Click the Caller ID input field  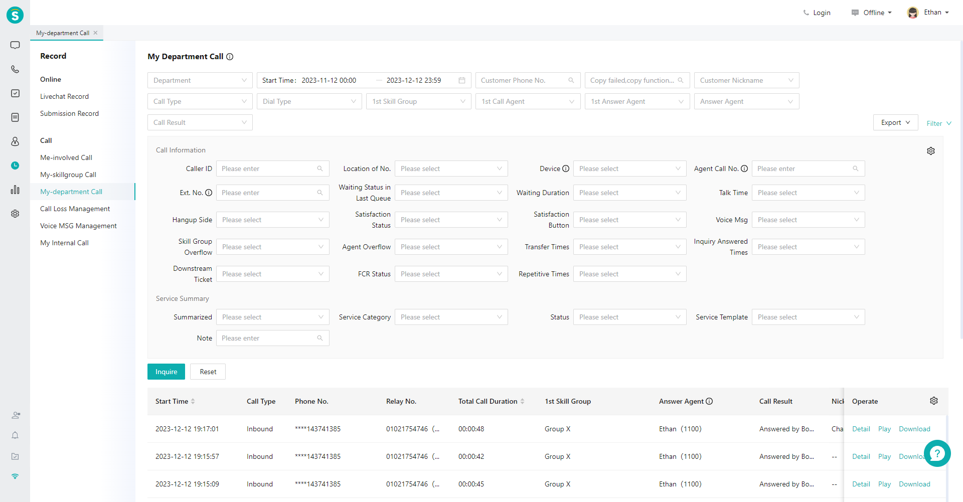(273, 169)
